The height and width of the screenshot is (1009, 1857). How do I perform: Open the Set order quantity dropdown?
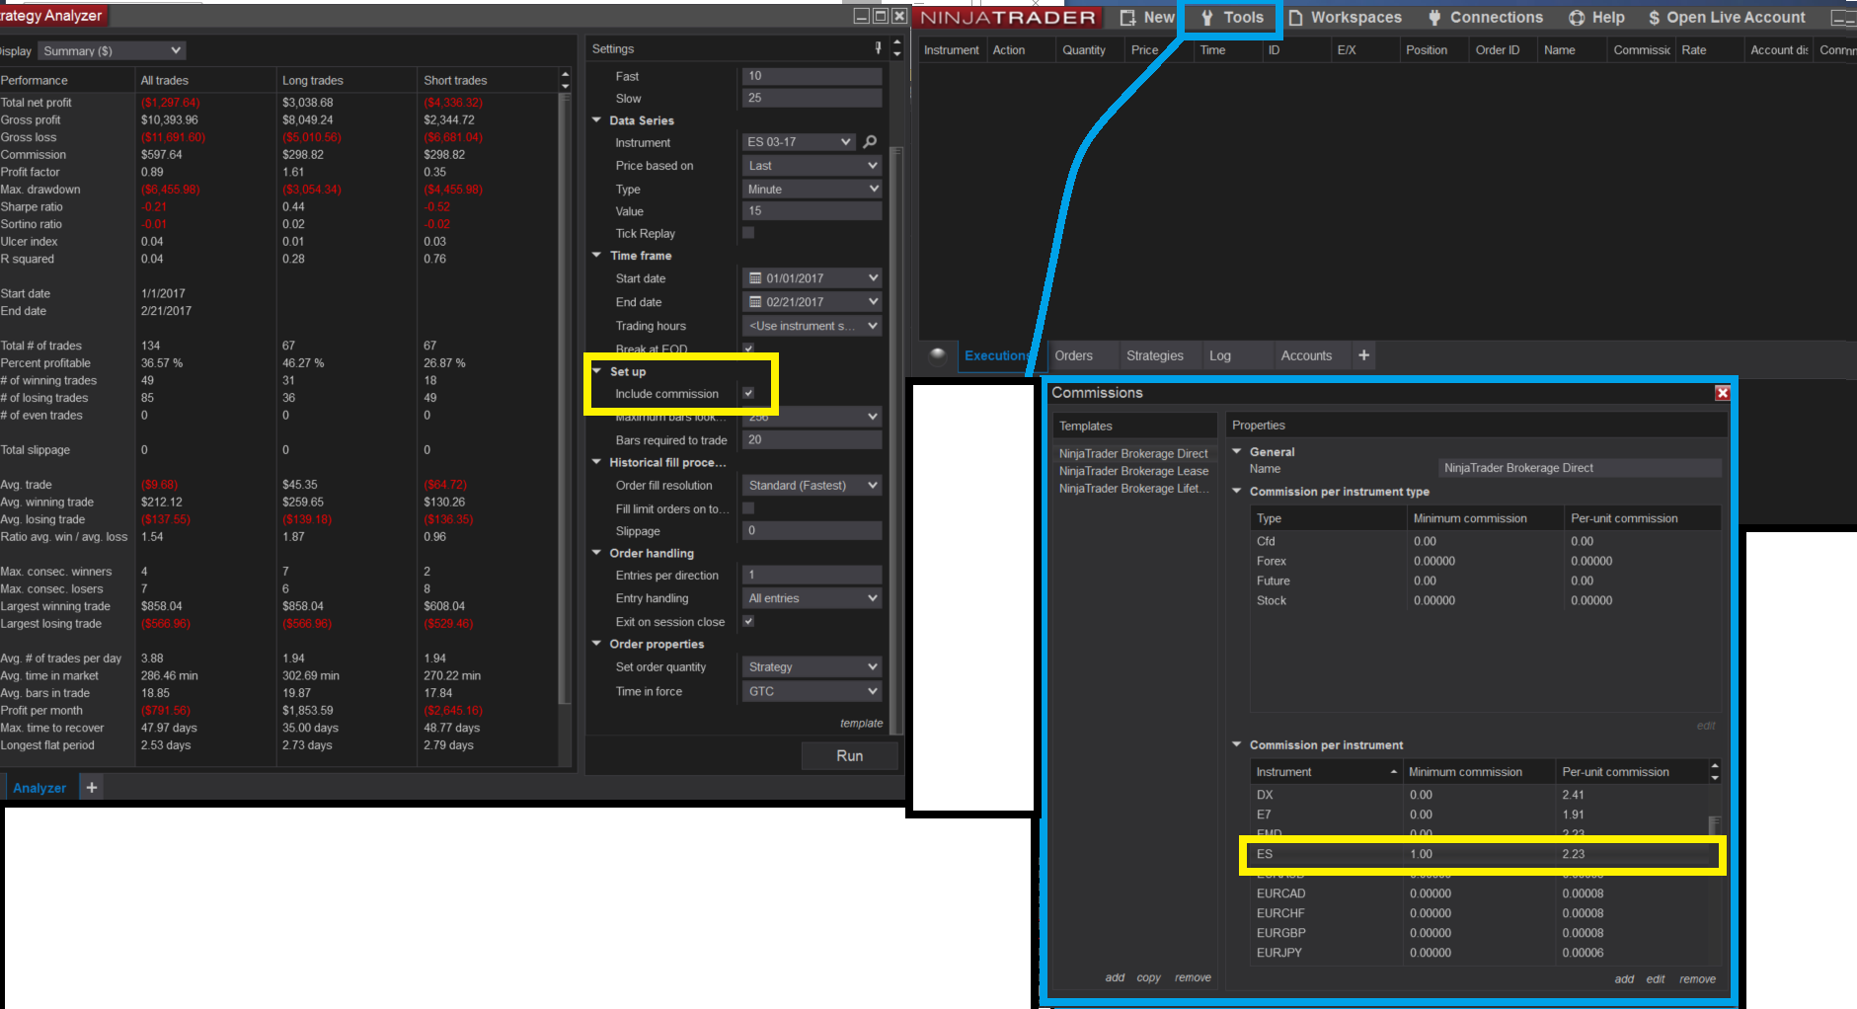click(812, 667)
